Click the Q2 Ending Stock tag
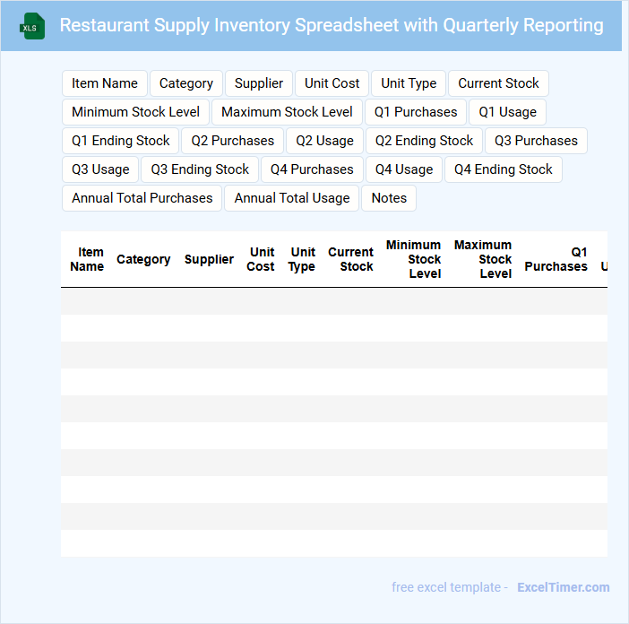This screenshot has height=624, width=629. pos(424,141)
